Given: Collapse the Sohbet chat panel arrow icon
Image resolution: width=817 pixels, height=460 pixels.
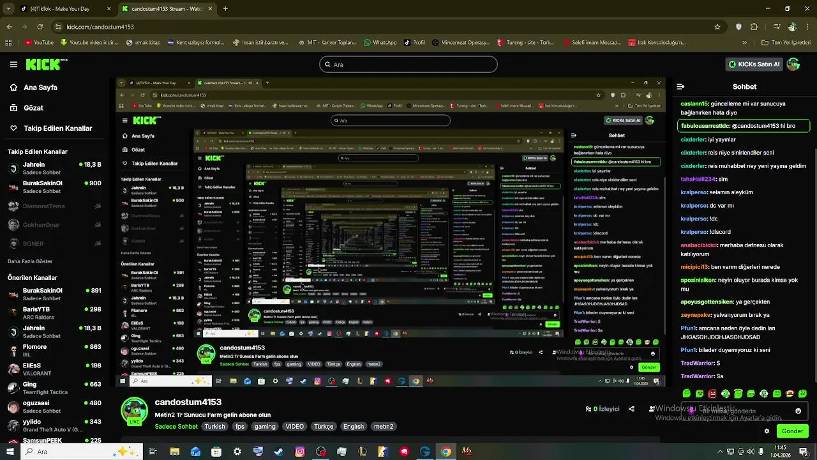Looking at the screenshot, I should click(x=680, y=86).
